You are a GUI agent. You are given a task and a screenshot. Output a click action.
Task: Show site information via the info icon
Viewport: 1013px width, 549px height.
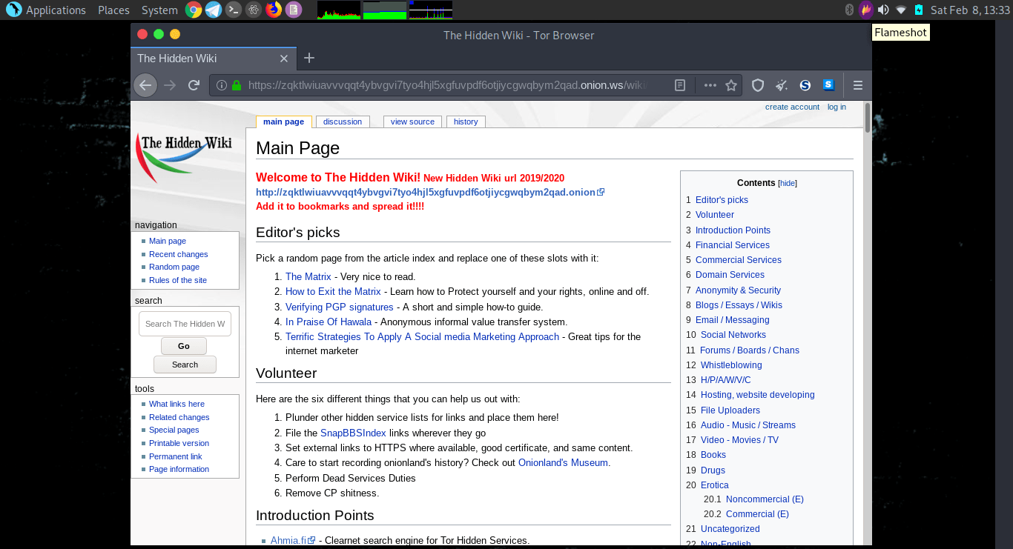(221, 85)
